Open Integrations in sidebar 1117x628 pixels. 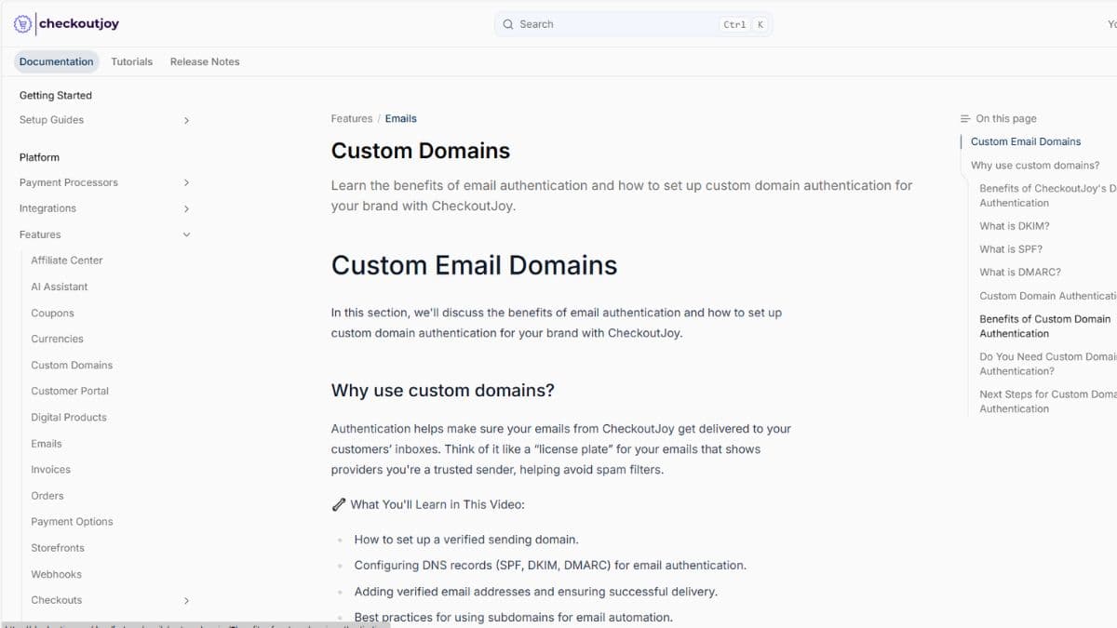47,208
